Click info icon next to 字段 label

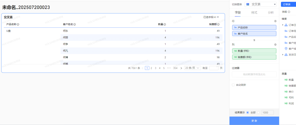[x=289, y=12]
